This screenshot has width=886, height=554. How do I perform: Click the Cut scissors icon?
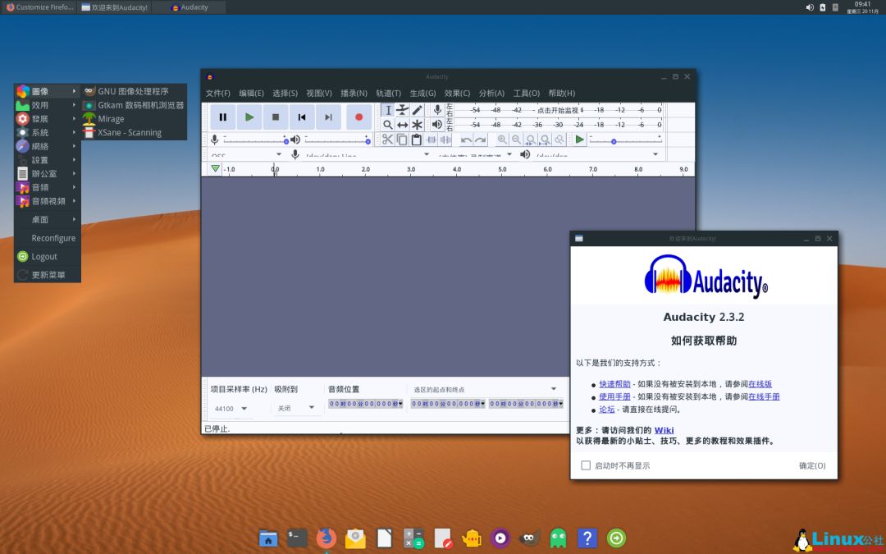click(387, 140)
